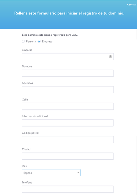The width and height of the screenshot is (137, 195).
Task: Select the Información adicional field
Action: point(68,123)
